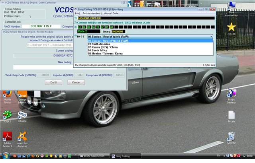Screen dimensions: 255x163
Task: Open the recycle bin desktop icon
Action: pyautogui.click(x=231, y=138)
